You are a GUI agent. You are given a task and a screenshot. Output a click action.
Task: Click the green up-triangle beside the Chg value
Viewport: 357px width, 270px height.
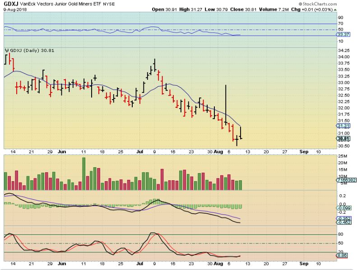point(335,10)
